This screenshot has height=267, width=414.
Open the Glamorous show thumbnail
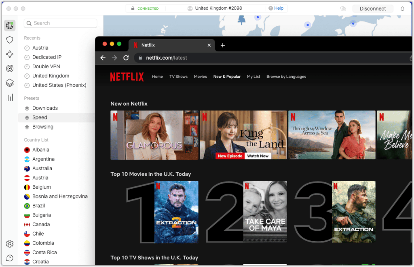coord(154,135)
